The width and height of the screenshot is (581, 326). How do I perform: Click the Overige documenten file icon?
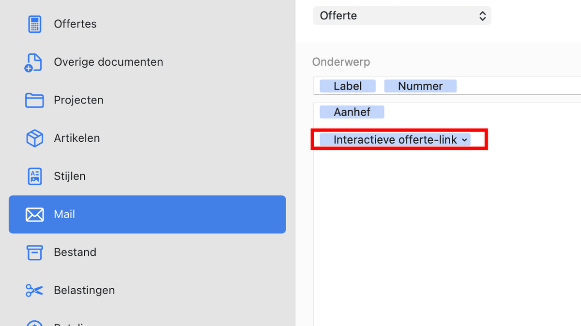[34, 62]
